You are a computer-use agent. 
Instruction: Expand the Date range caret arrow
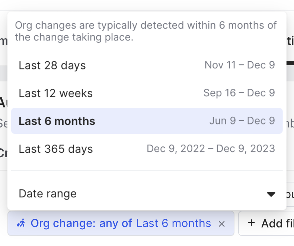(x=271, y=194)
